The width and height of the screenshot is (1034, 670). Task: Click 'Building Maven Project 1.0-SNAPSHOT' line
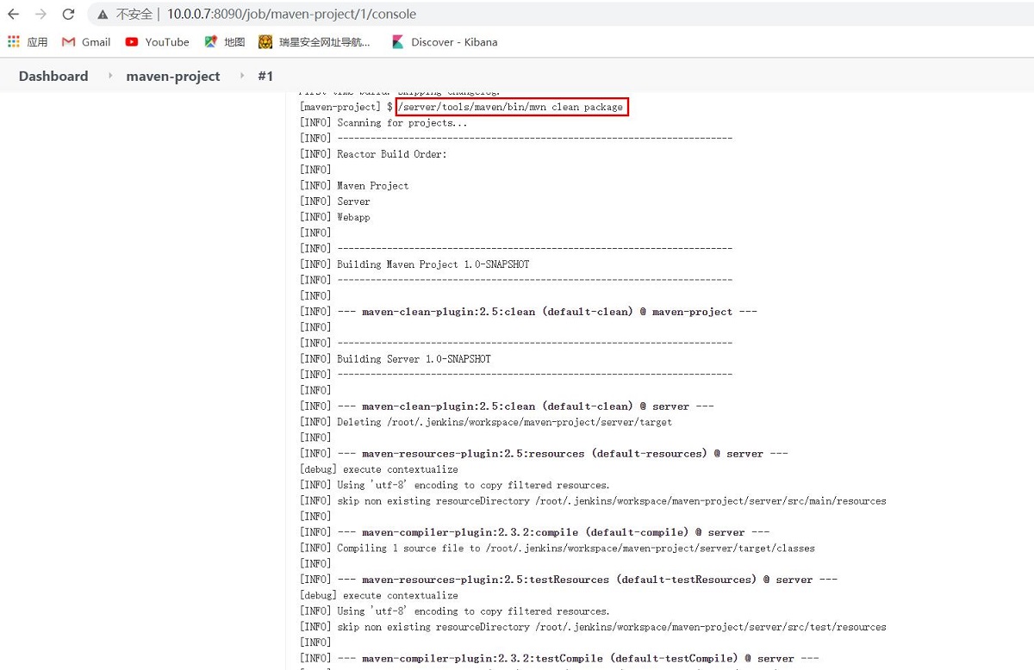coord(414,264)
